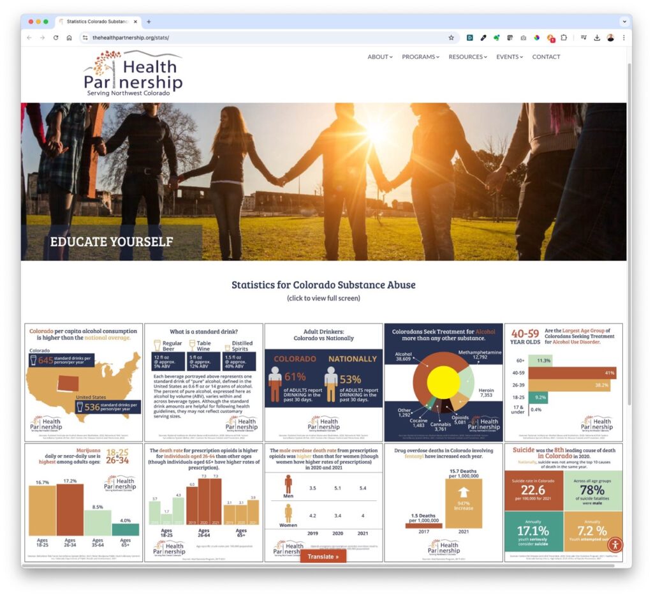The image size is (653, 596).
Task: Open the media control playlist icon
Action: [583, 38]
